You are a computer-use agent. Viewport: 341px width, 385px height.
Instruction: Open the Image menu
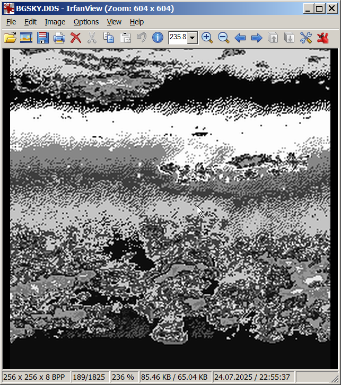pos(55,22)
